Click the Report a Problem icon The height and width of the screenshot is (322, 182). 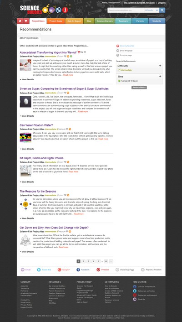pyautogui.click(x=143, y=270)
